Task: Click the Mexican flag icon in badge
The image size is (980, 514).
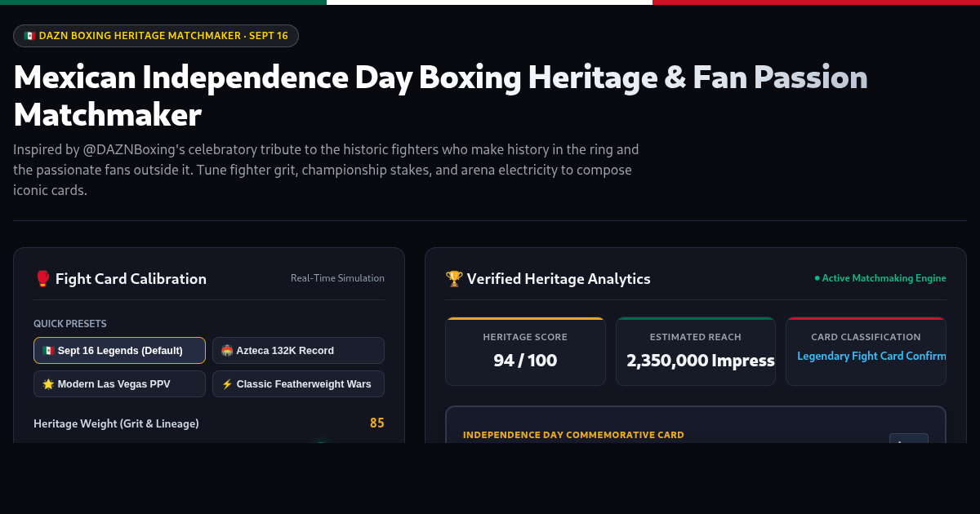Action: point(29,36)
